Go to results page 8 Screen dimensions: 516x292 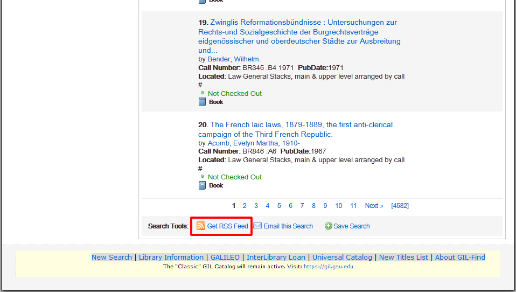coord(313,206)
